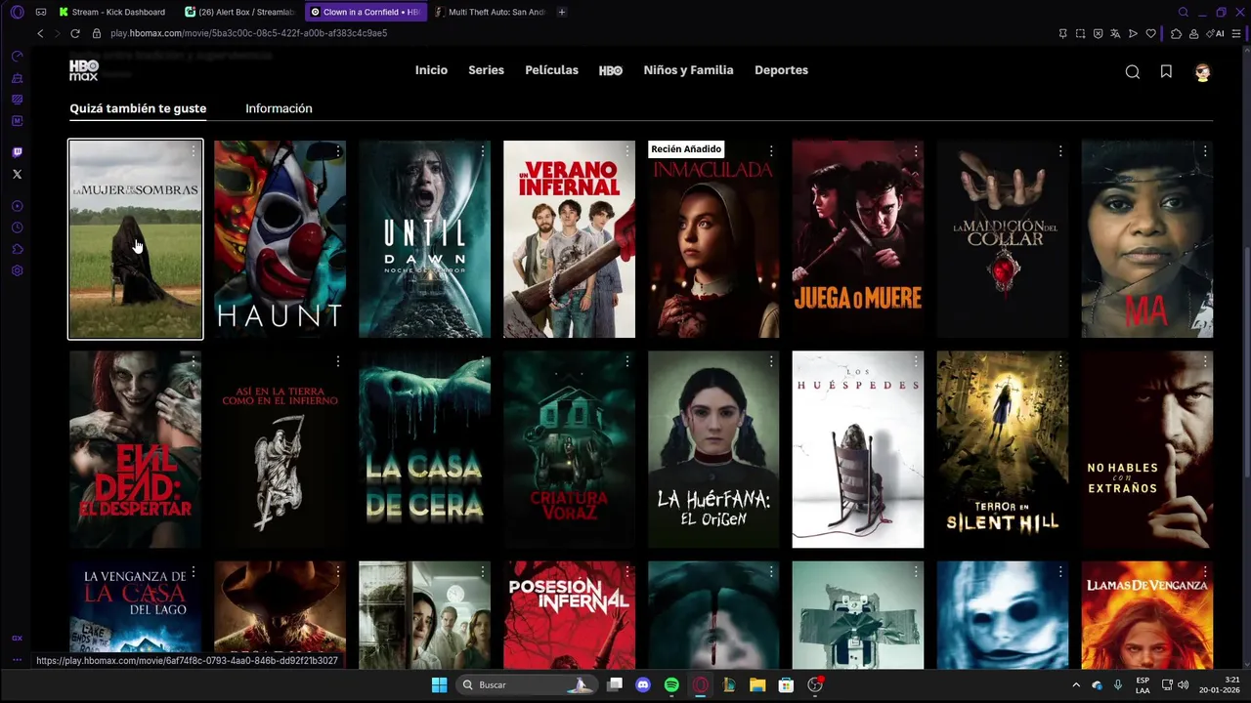Open GX Control speedometer in sidebar
The width and height of the screenshot is (1251, 703).
click(x=17, y=57)
